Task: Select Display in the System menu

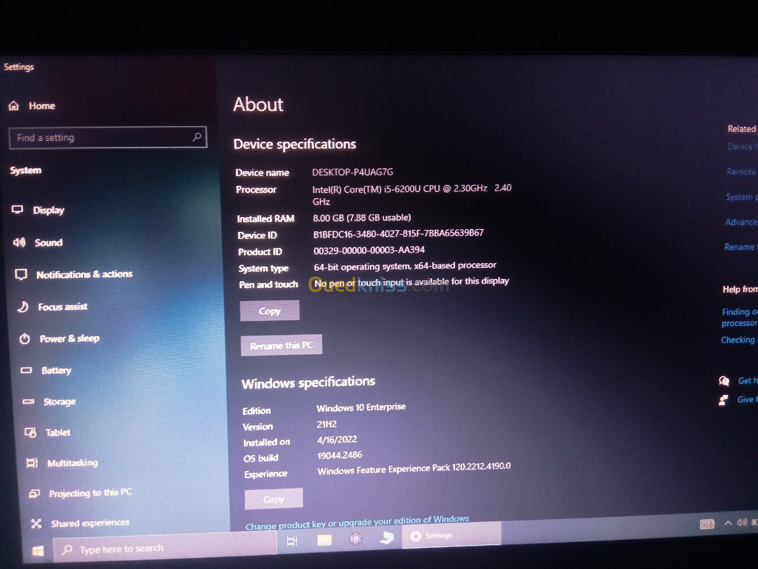Action: point(48,210)
